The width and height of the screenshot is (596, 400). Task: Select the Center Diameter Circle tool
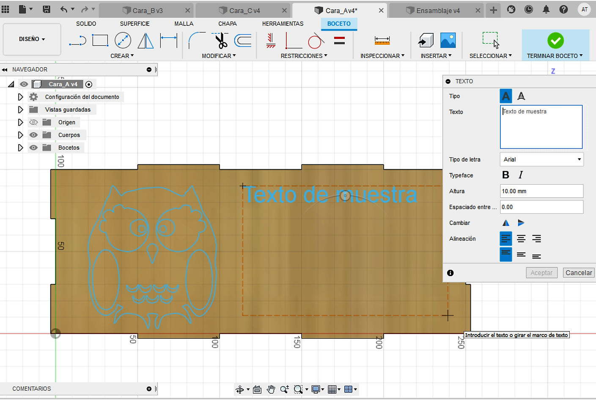(x=123, y=41)
